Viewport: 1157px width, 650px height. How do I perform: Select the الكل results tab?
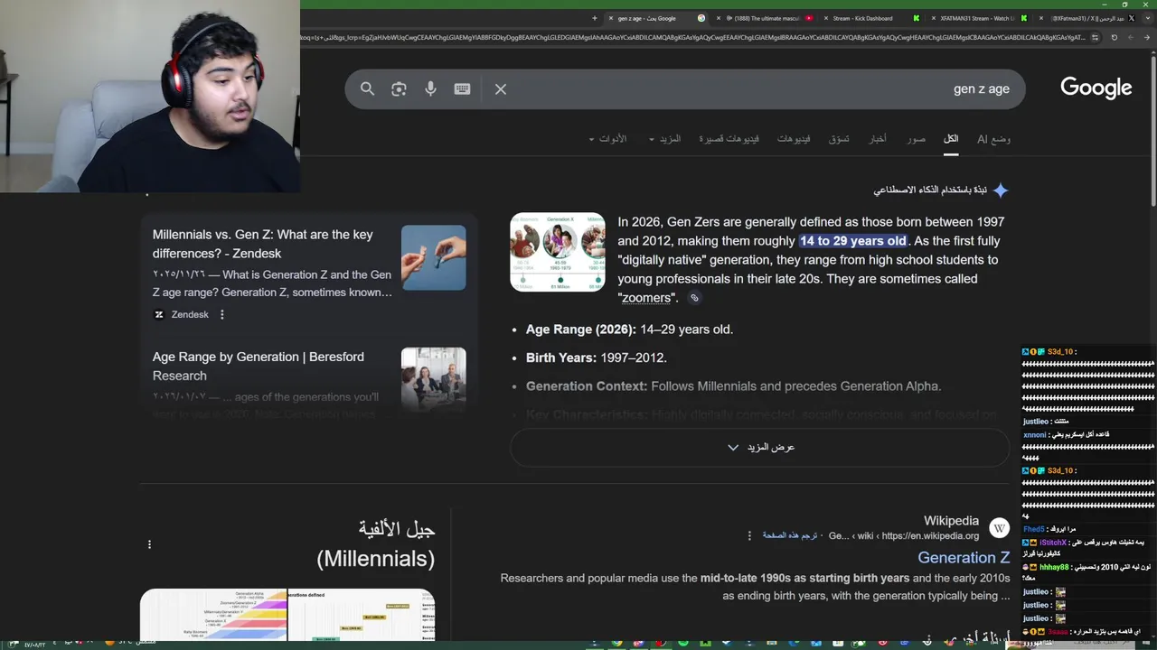tap(951, 139)
